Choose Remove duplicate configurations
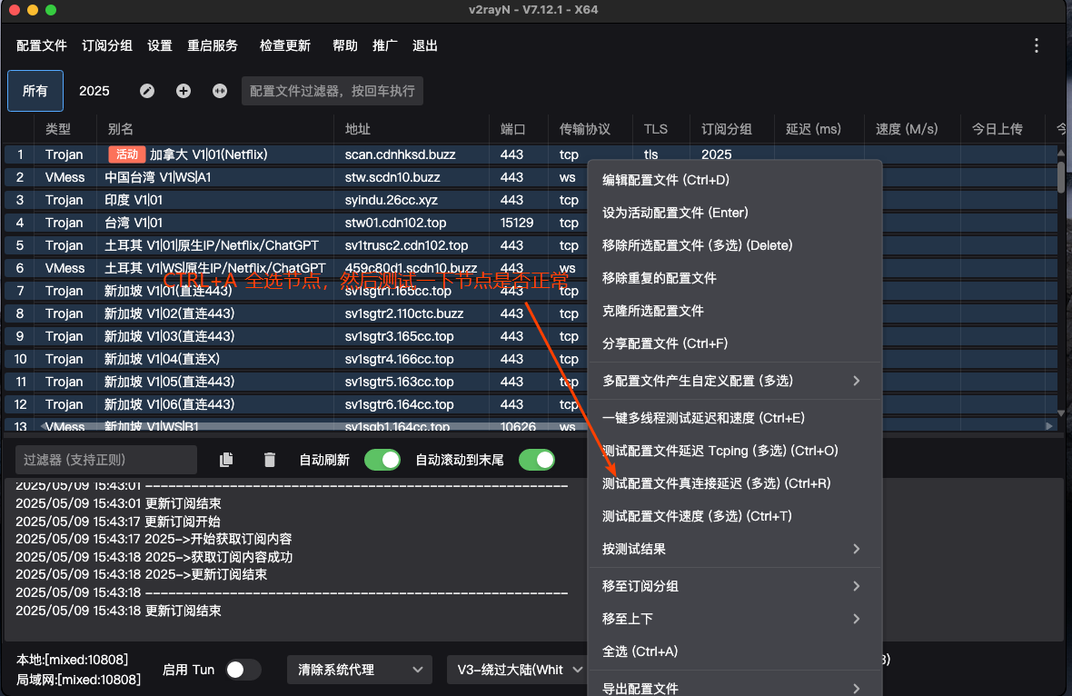 [x=734, y=278]
